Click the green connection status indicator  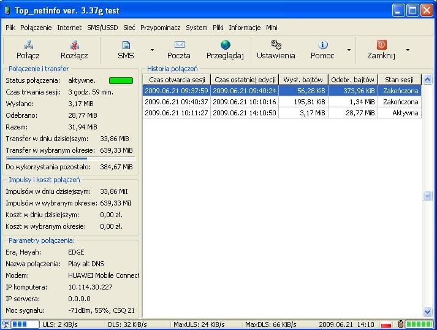coord(121,80)
